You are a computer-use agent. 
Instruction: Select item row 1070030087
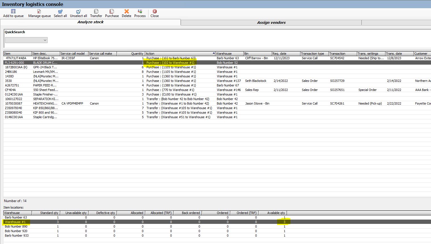[217, 103]
